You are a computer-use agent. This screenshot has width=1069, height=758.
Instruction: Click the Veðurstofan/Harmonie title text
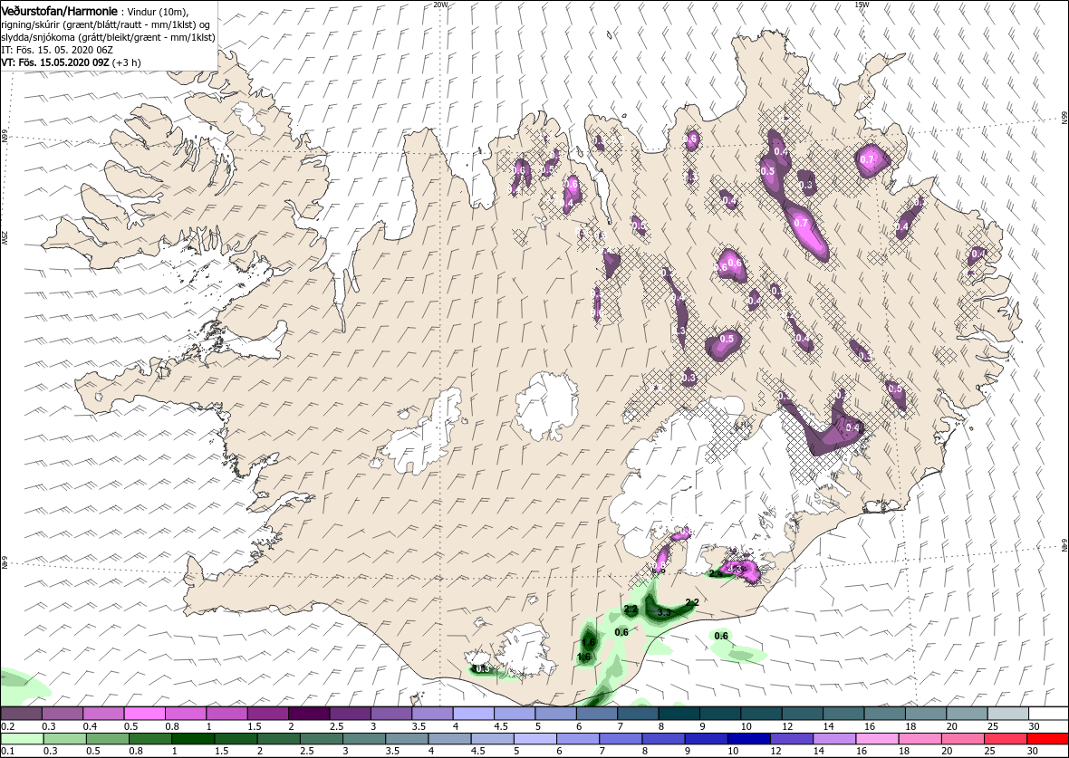coord(59,12)
